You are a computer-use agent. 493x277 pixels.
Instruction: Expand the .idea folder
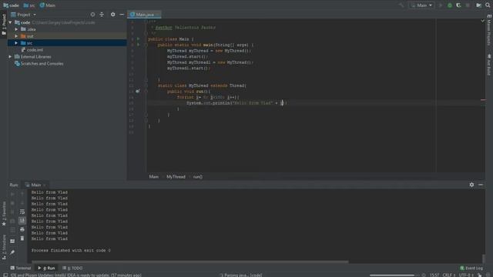16,29
